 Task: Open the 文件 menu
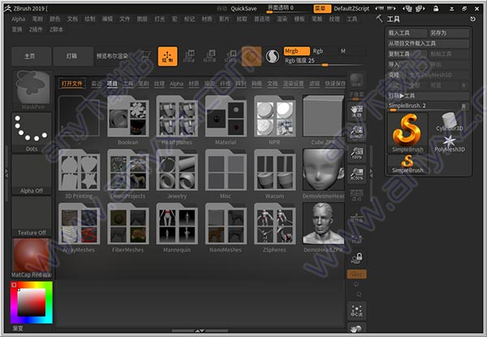[124, 19]
